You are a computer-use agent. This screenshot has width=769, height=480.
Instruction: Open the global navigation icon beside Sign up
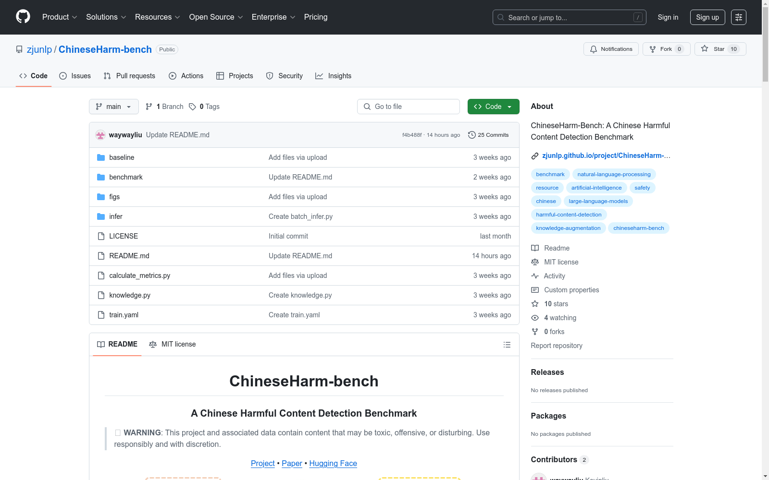click(739, 17)
